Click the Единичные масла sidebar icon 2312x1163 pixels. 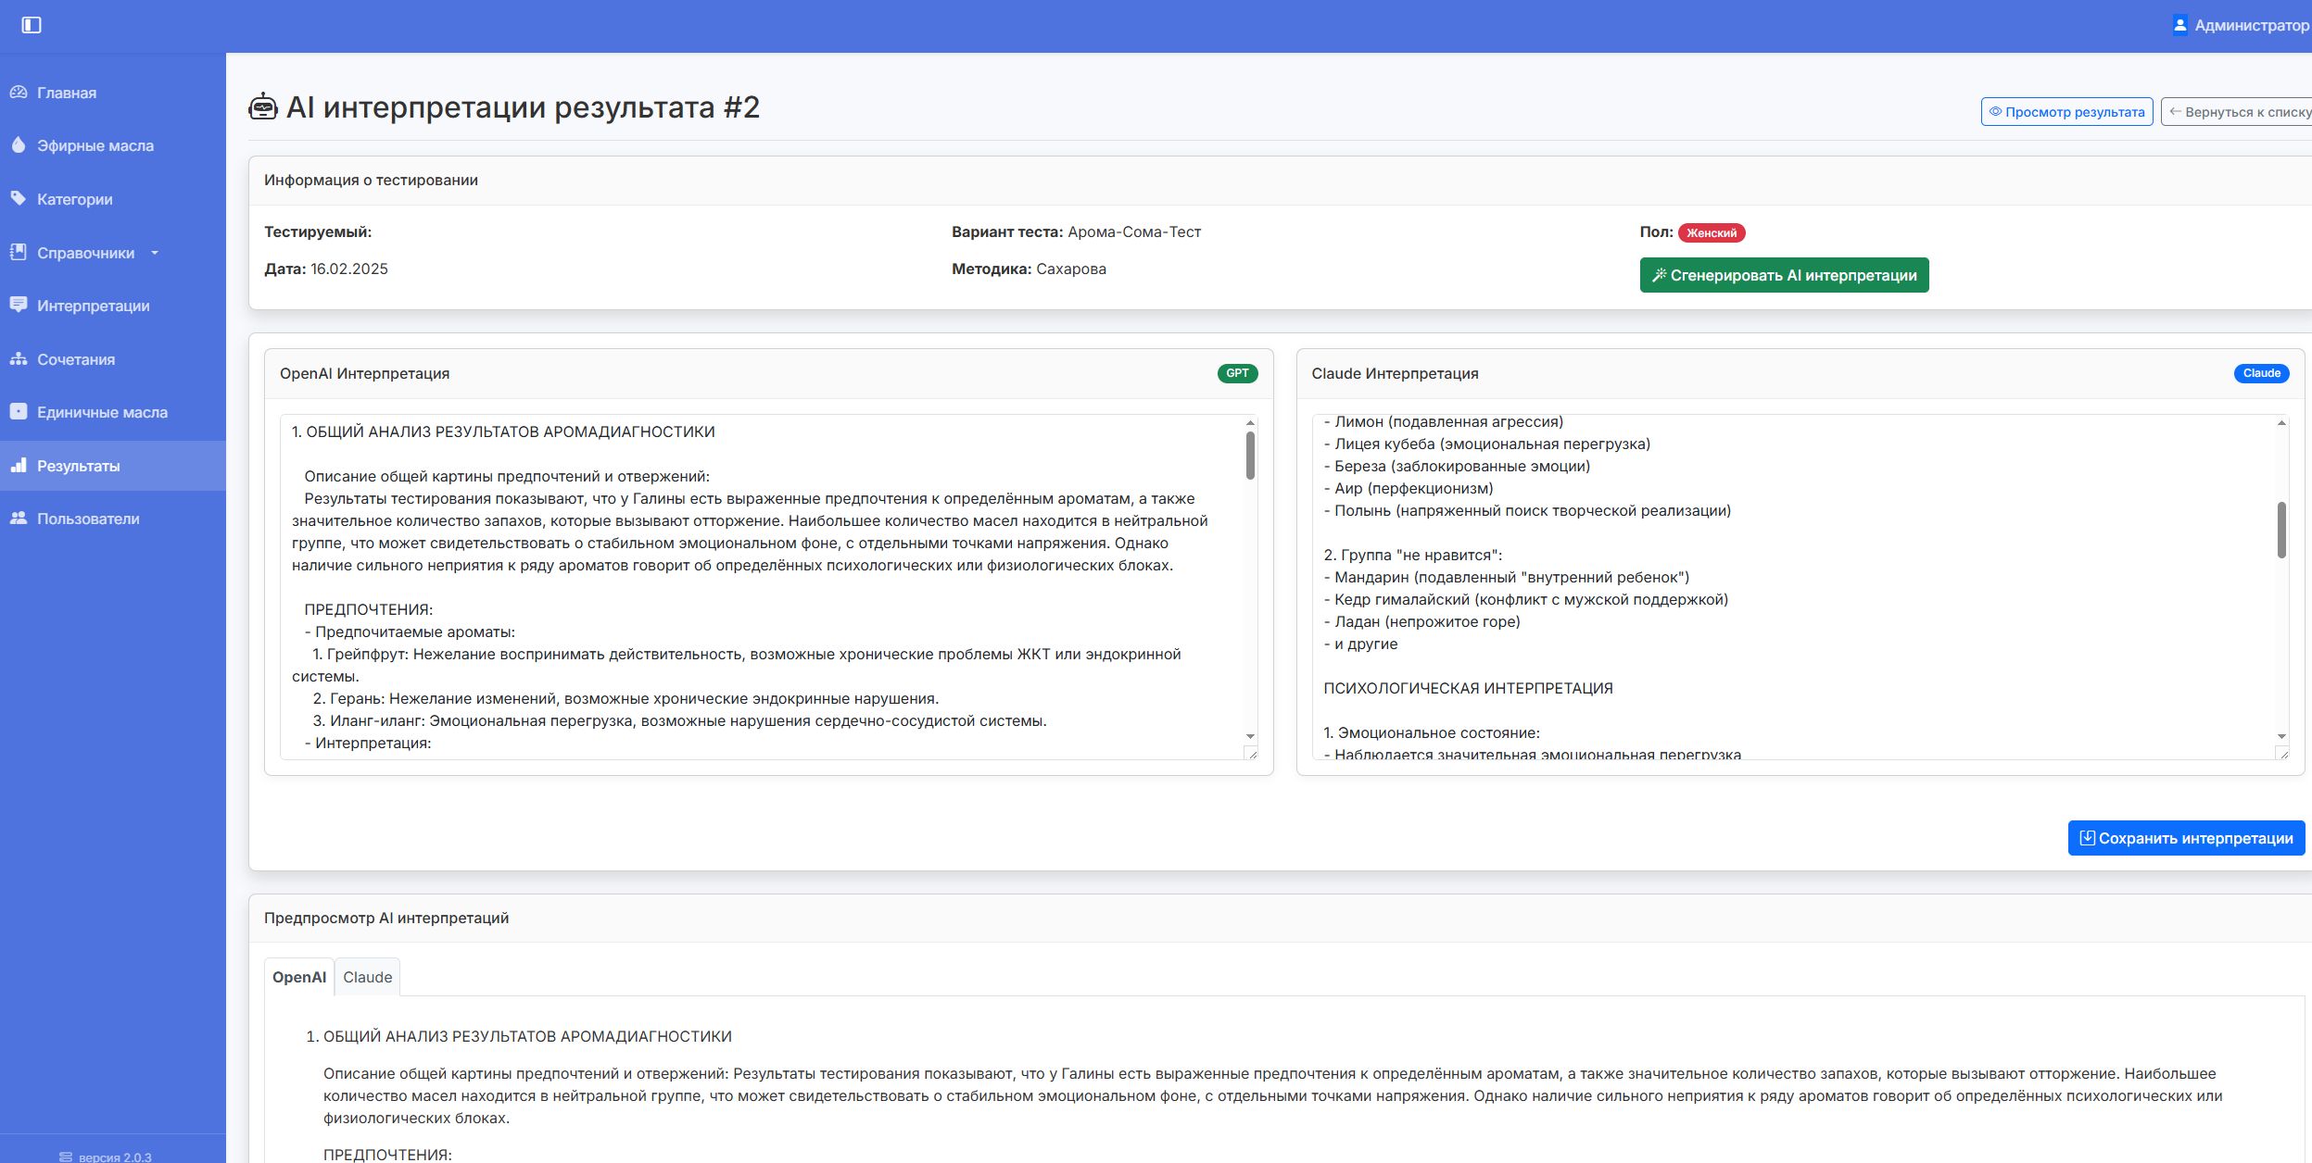19,412
